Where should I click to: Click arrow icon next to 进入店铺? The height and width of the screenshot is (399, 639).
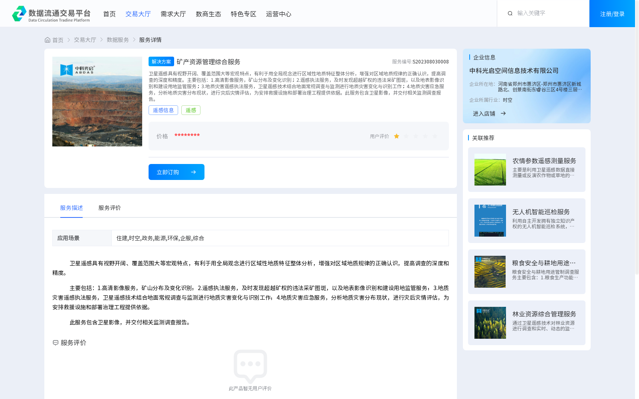coord(503,113)
